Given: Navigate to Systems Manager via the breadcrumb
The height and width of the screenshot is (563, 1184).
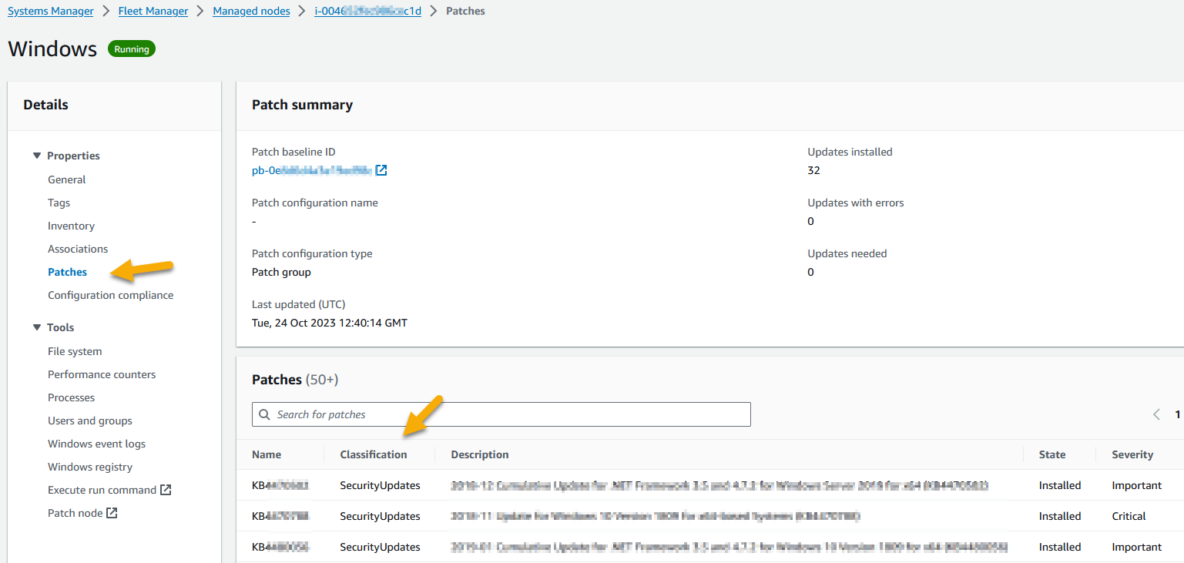Looking at the screenshot, I should tap(50, 11).
